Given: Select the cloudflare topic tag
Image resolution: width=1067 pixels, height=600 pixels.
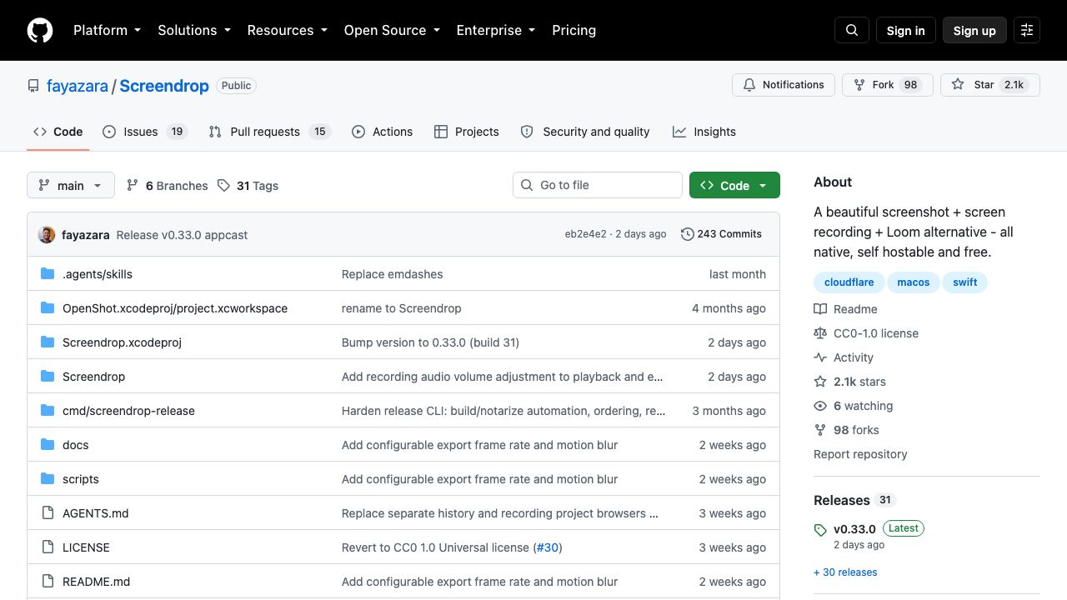Looking at the screenshot, I should (849, 282).
